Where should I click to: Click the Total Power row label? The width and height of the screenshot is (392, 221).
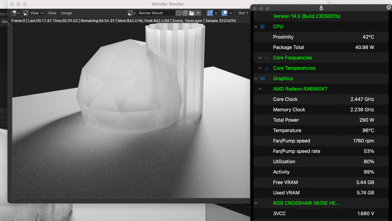[x=286, y=120]
